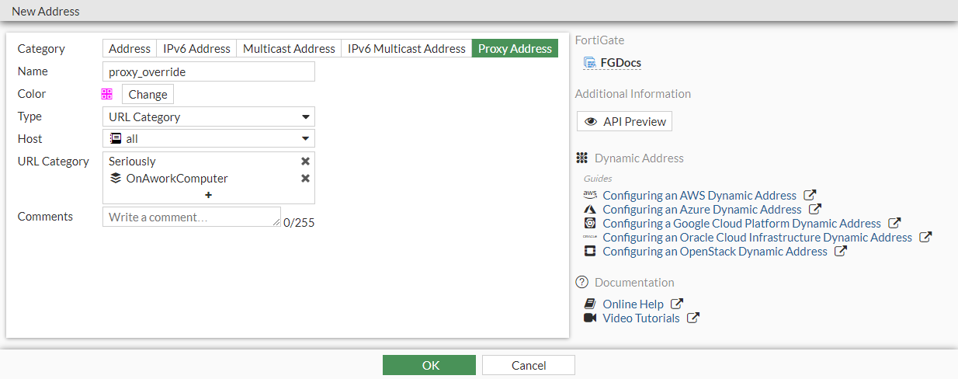The width and height of the screenshot is (958, 379).
Task: Focus the Name input field
Action: (x=209, y=71)
